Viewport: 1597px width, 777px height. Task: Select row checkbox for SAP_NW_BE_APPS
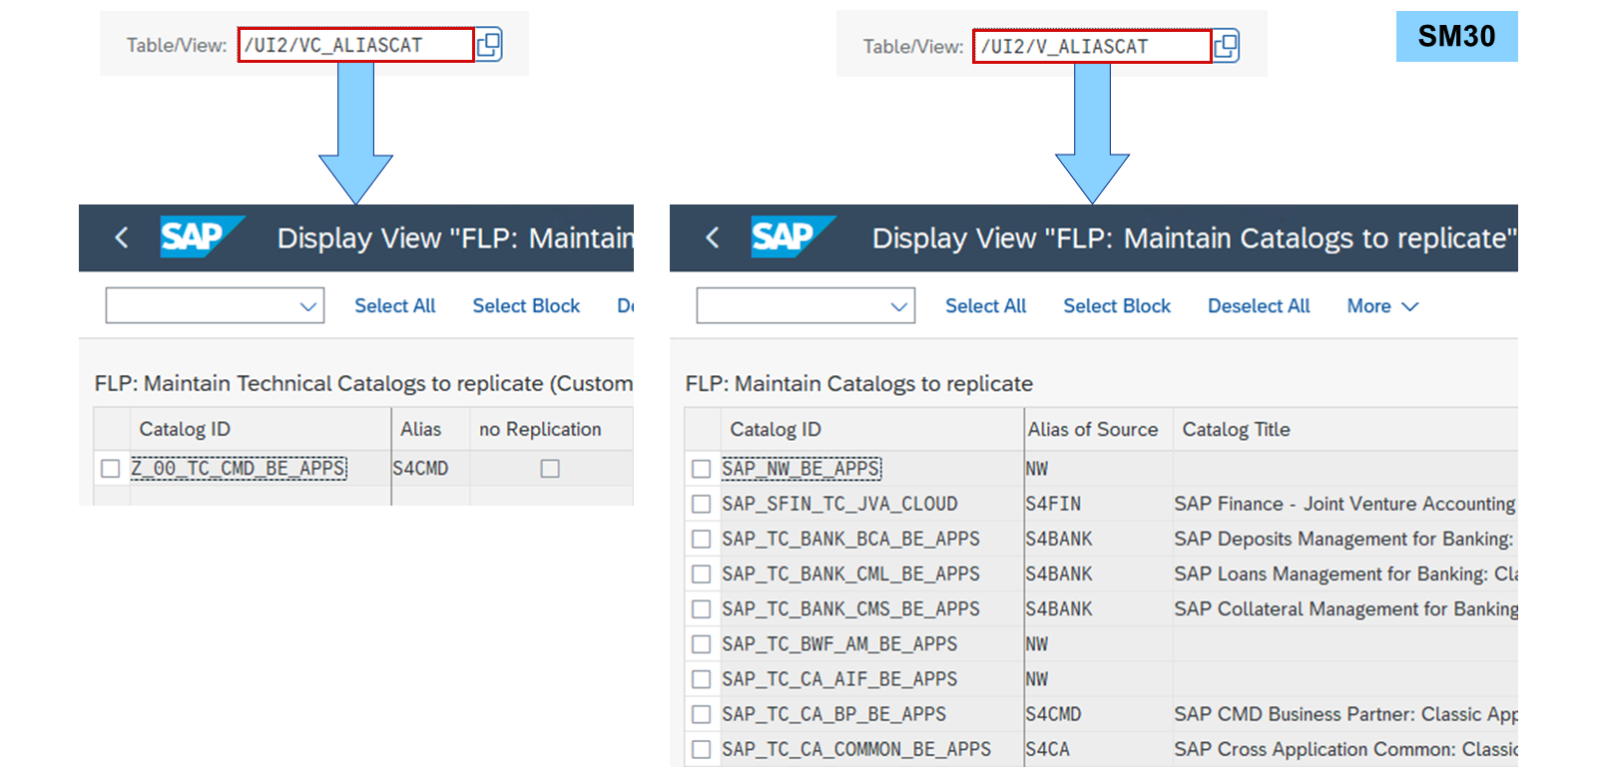702,469
